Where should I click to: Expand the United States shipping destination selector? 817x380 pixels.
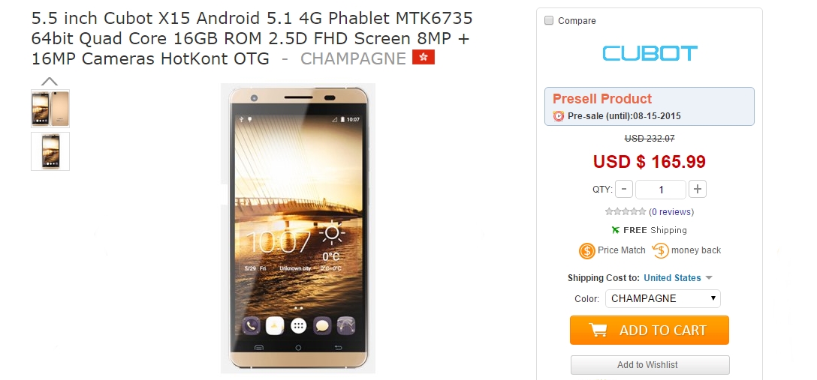tap(678, 278)
